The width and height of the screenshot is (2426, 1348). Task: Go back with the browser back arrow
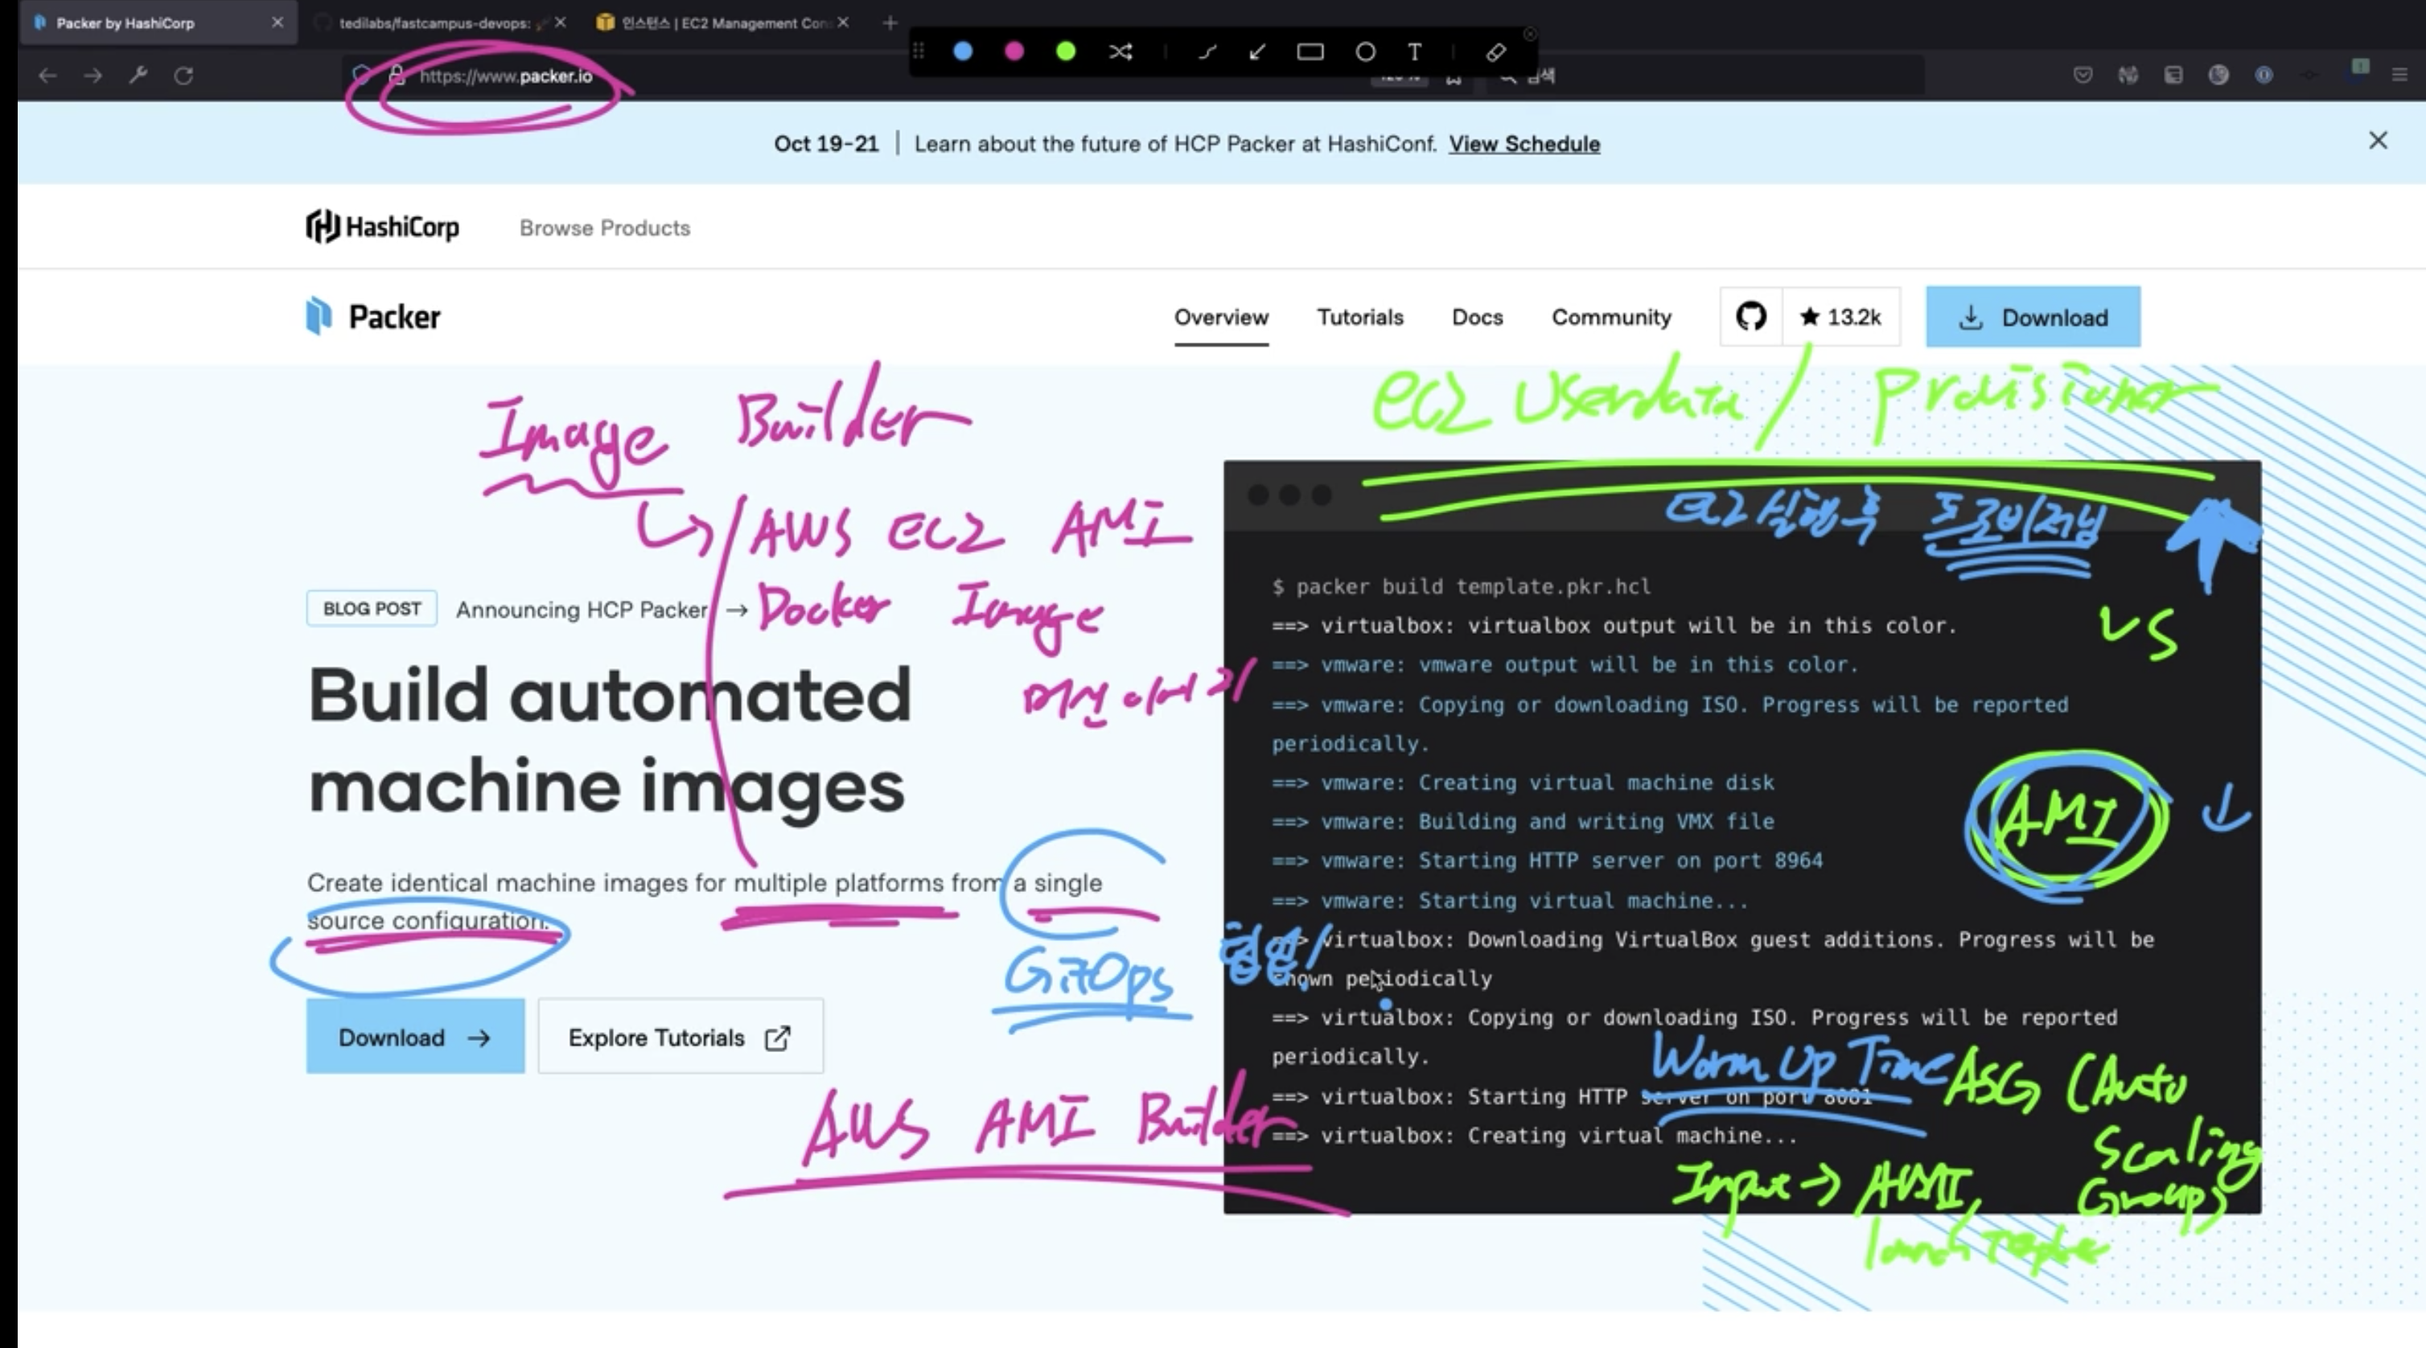(48, 76)
